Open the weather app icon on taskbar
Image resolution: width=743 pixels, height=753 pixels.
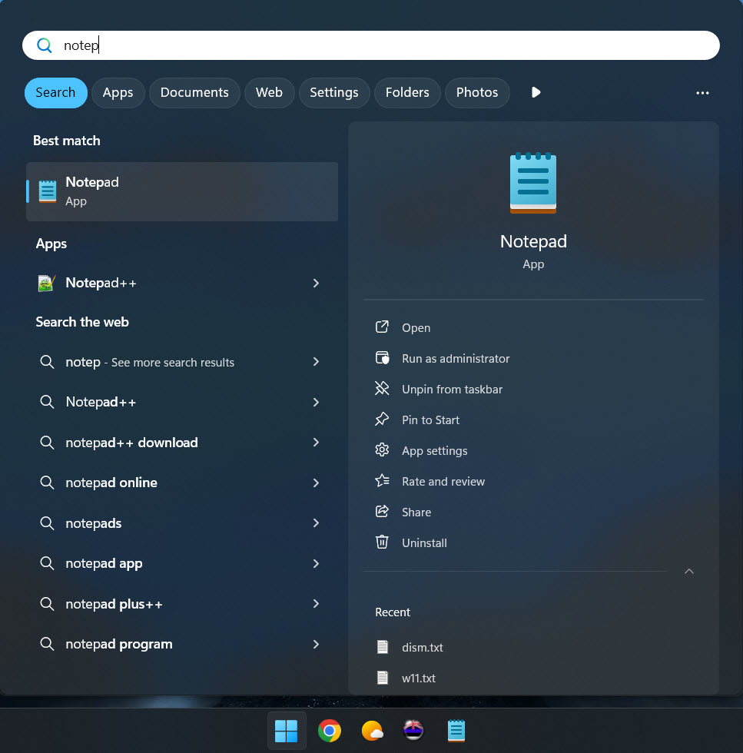tap(372, 731)
